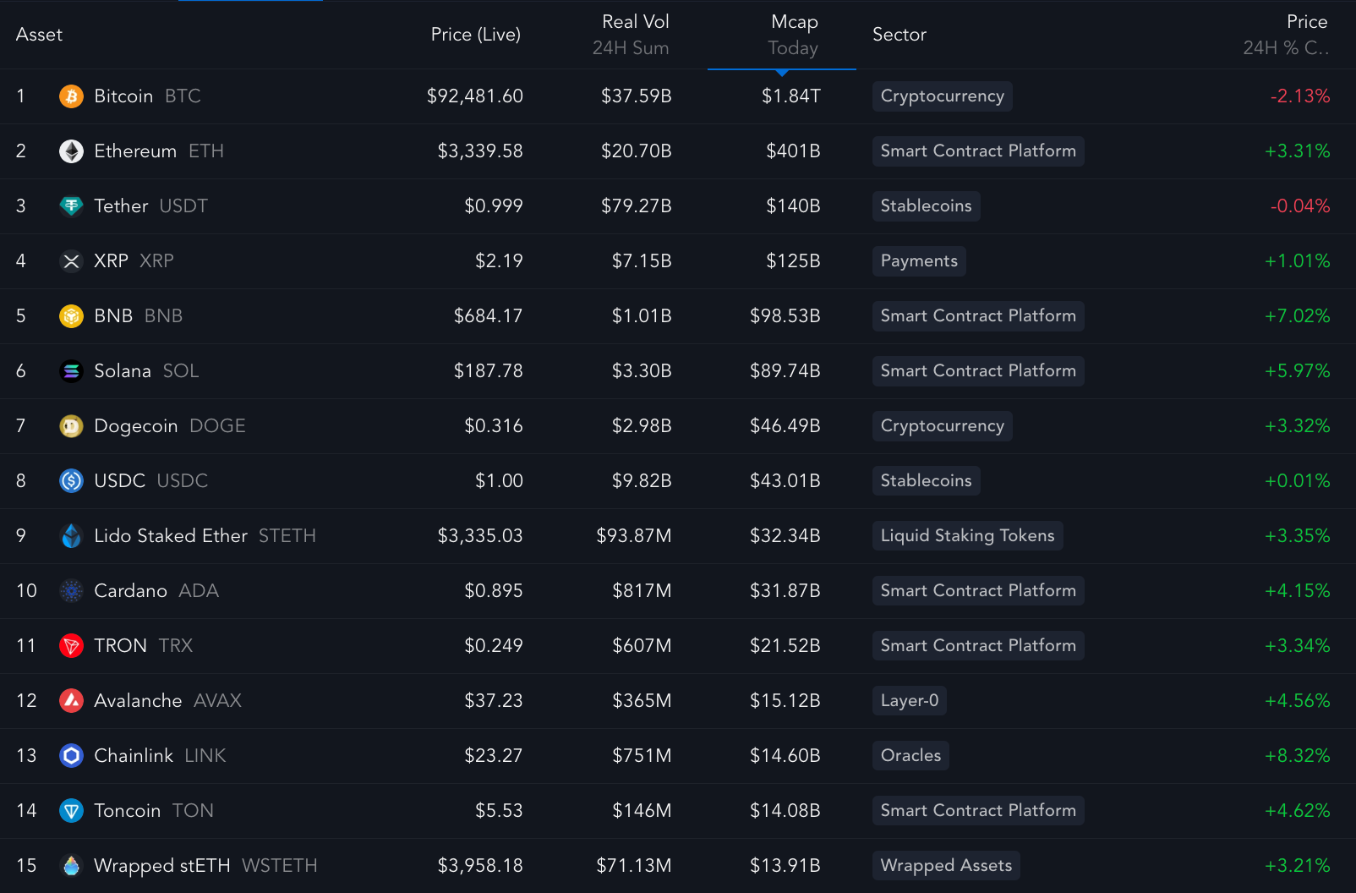Image resolution: width=1356 pixels, height=893 pixels.
Task: Click Solana's price $187.78
Action: point(488,371)
